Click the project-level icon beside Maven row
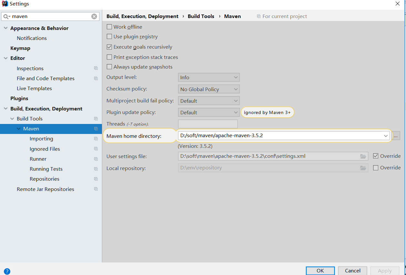406x275 pixels. pos(96,128)
